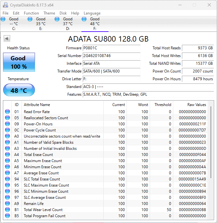Open the Theme menu
This screenshot has width=217, height=223.
point(49,13)
